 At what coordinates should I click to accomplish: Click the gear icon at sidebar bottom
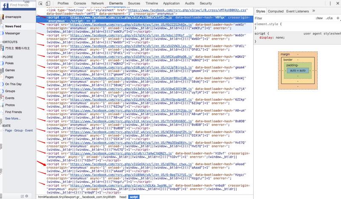coord(27,196)
